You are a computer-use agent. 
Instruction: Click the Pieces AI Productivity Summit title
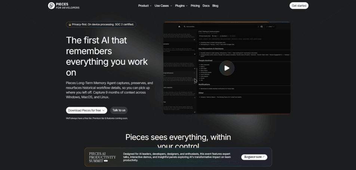click(102, 157)
